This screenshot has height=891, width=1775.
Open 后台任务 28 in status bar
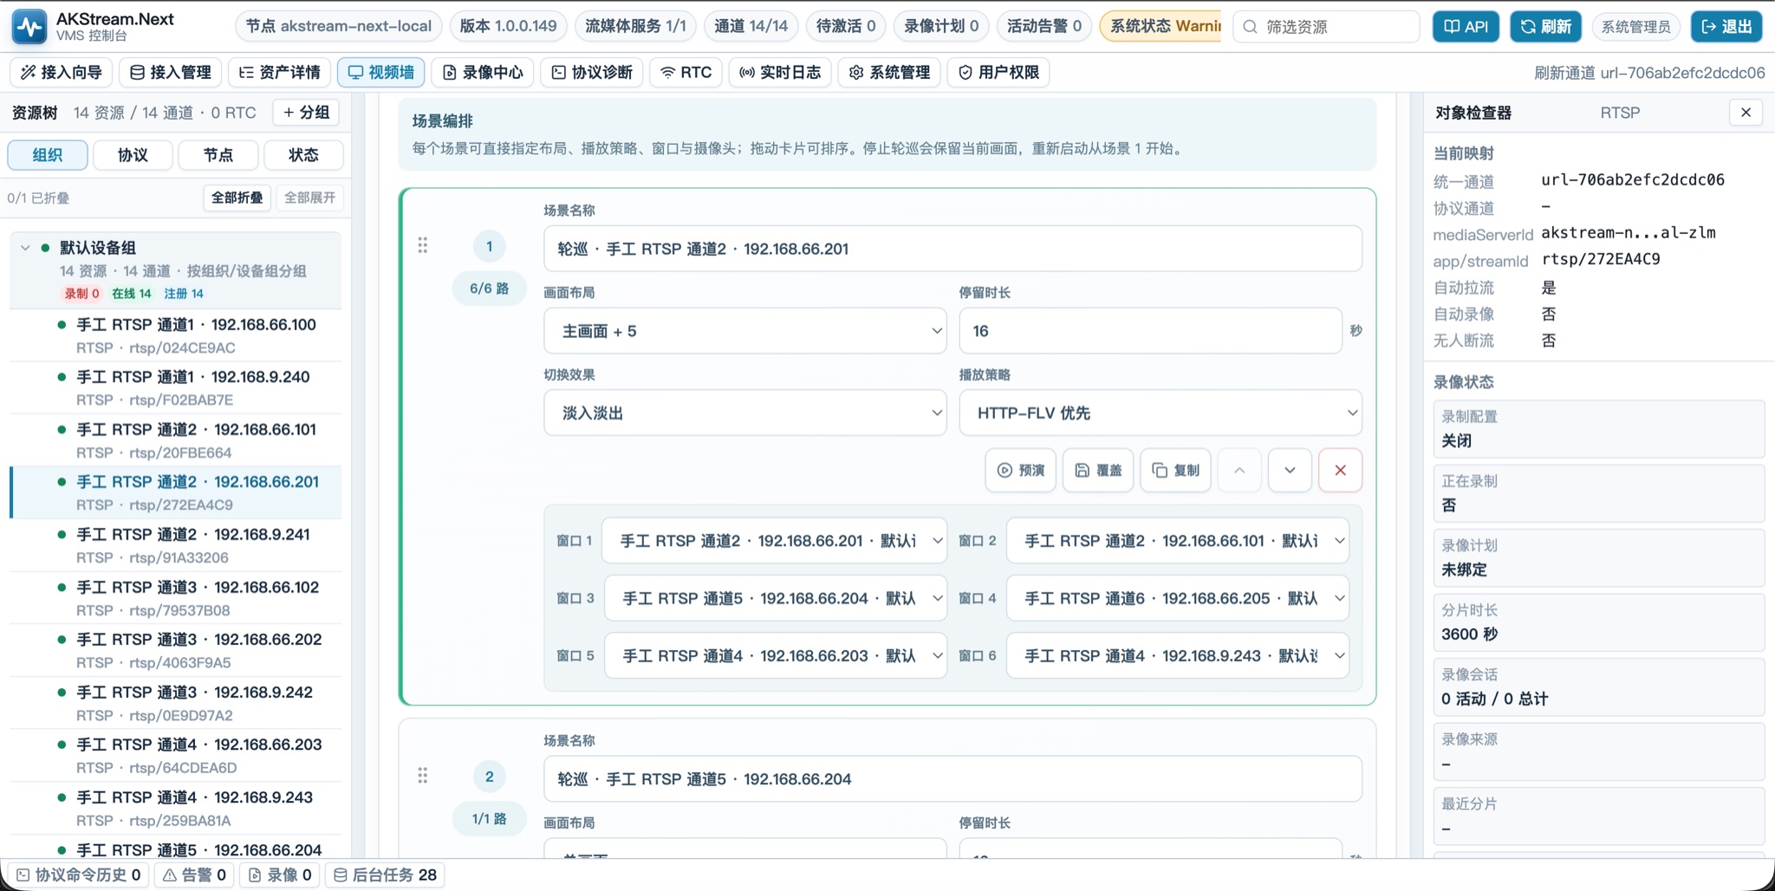point(386,875)
